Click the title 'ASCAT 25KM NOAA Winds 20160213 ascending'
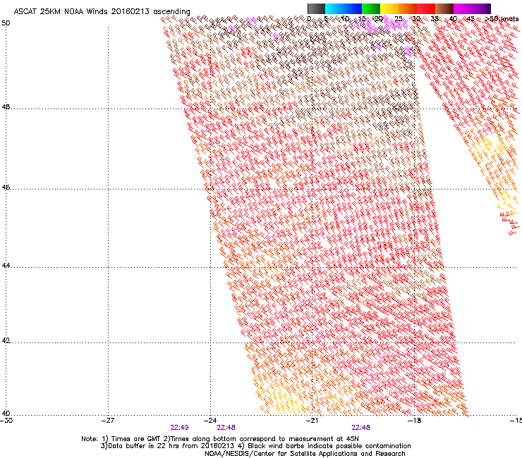 point(102,12)
